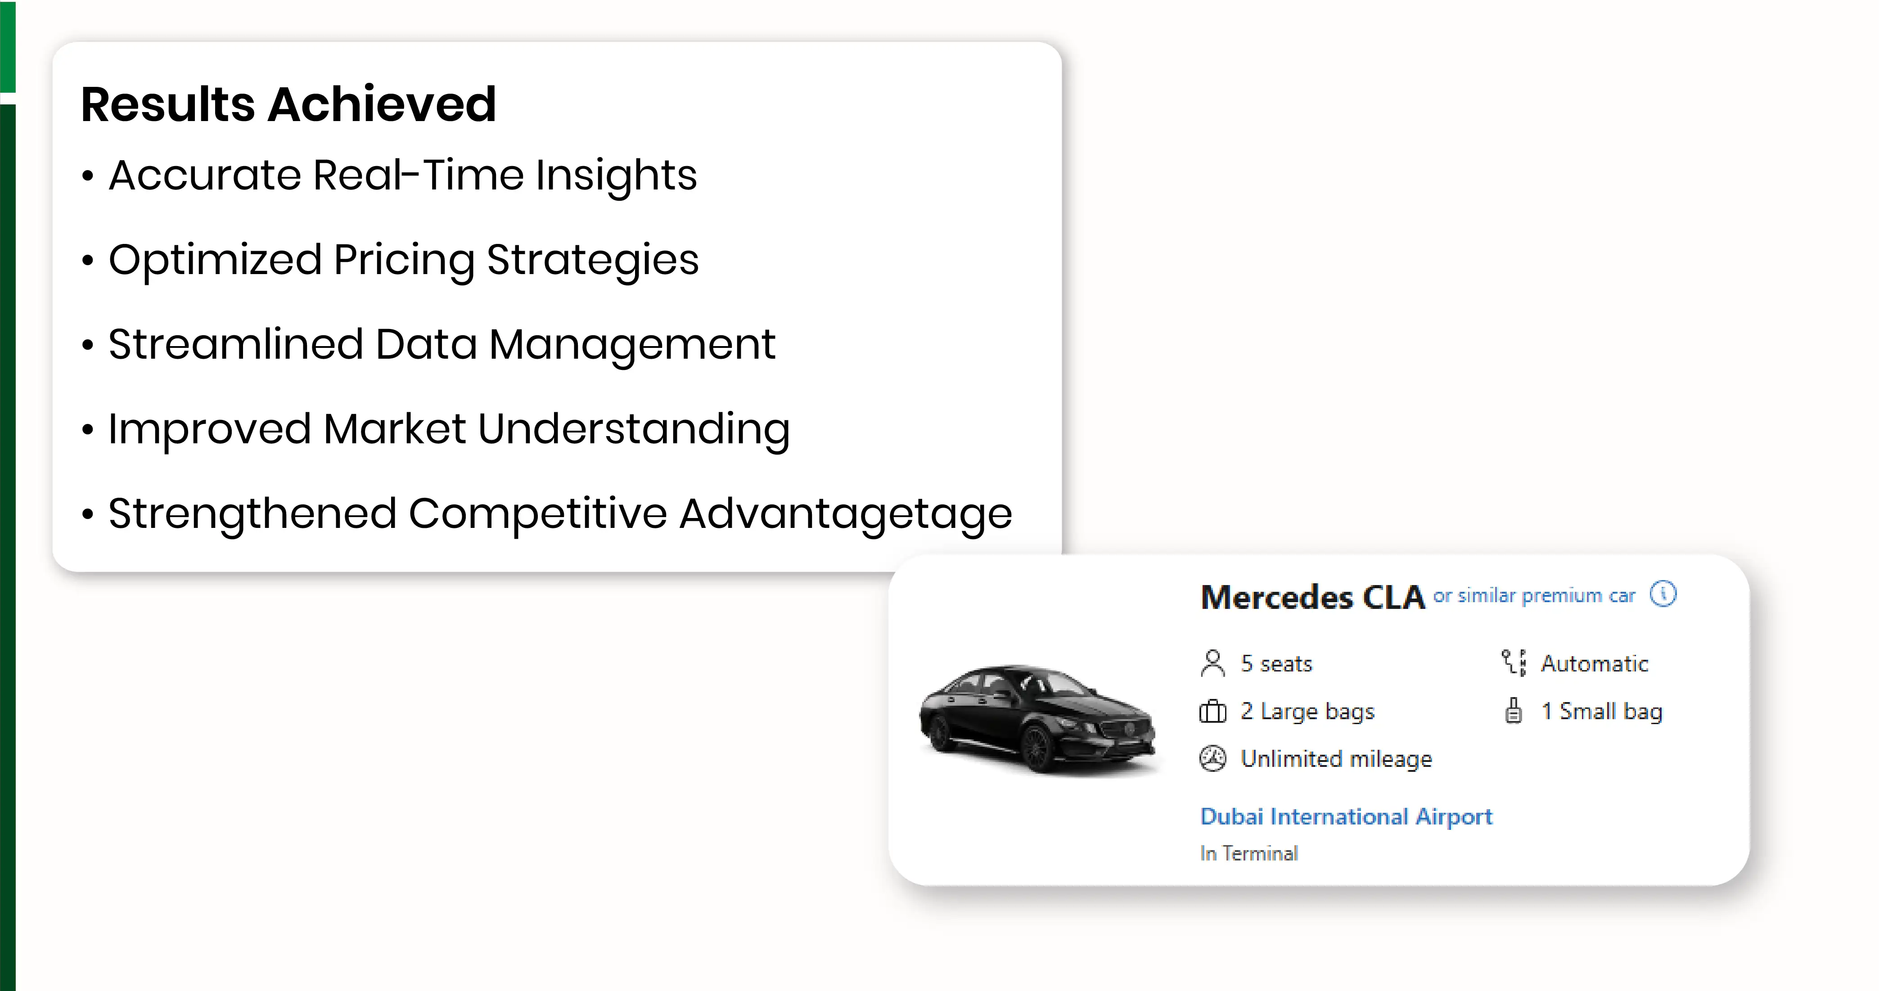Click the automatic transmission gear icon

point(1514,663)
